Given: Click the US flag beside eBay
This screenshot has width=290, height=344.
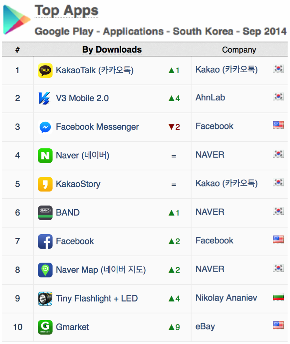Looking at the screenshot, I should [x=278, y=325].
